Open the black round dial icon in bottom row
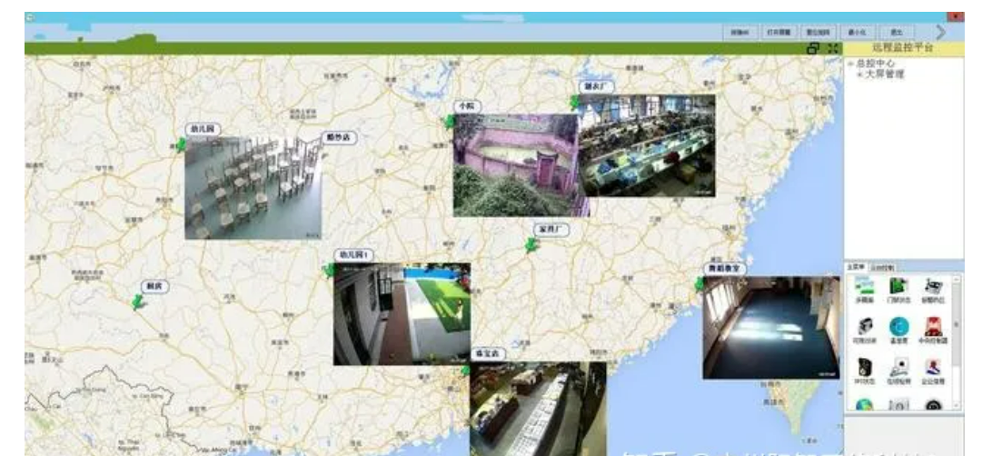This screenshot has width=982, height=456. [933, 405]
